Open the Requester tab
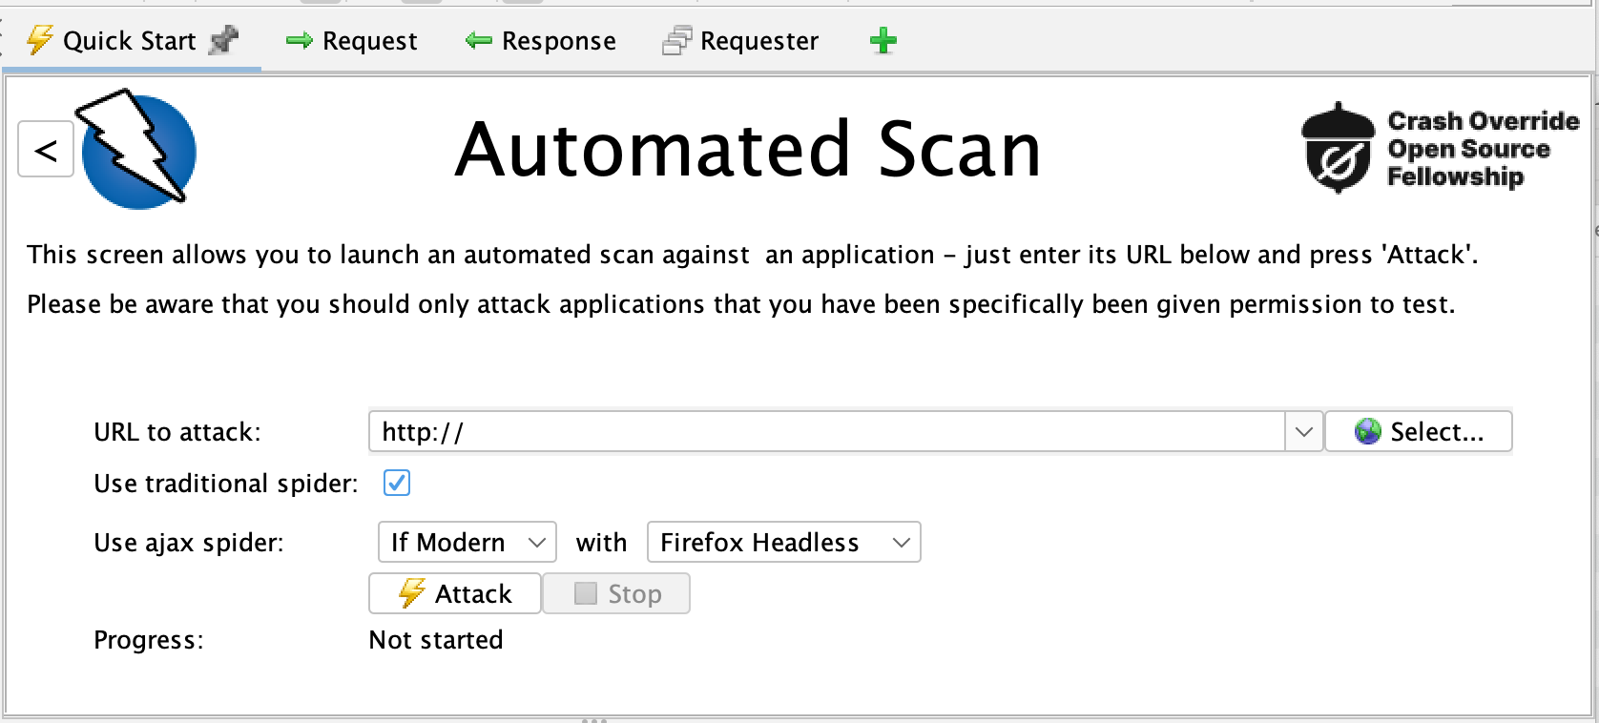The width and height of the screenshot is (1599, 723). point(740,41)
